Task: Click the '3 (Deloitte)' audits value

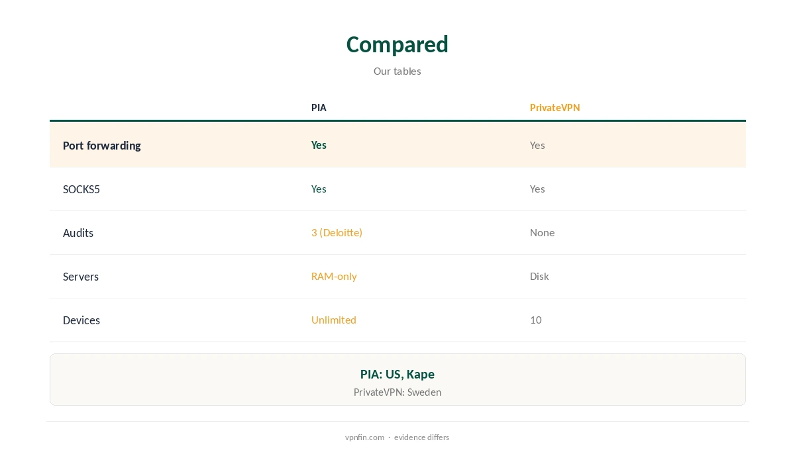Action: (337, 232)
